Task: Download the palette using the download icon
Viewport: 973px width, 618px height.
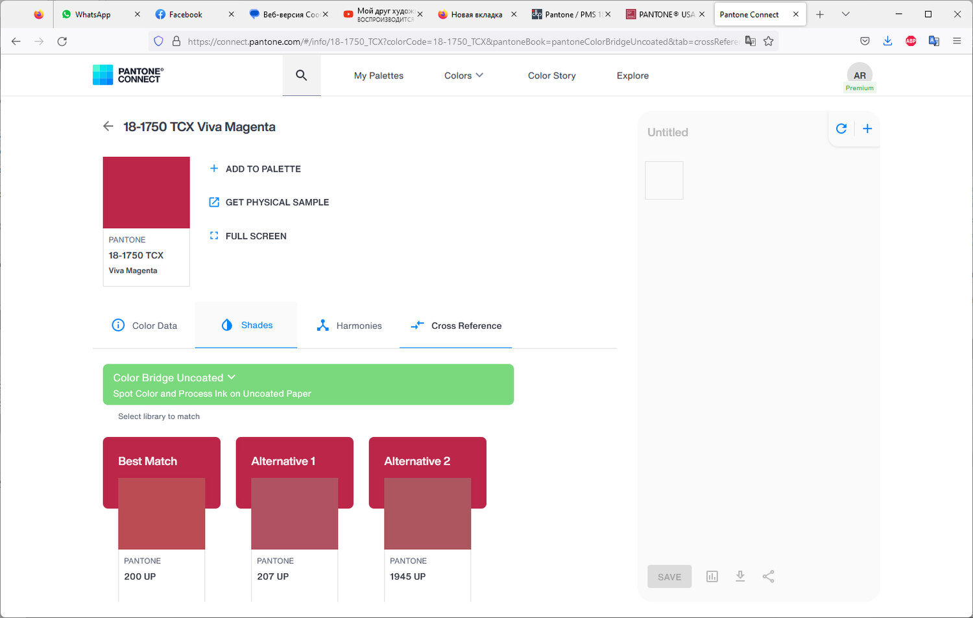Action: (x=740, y=576)
